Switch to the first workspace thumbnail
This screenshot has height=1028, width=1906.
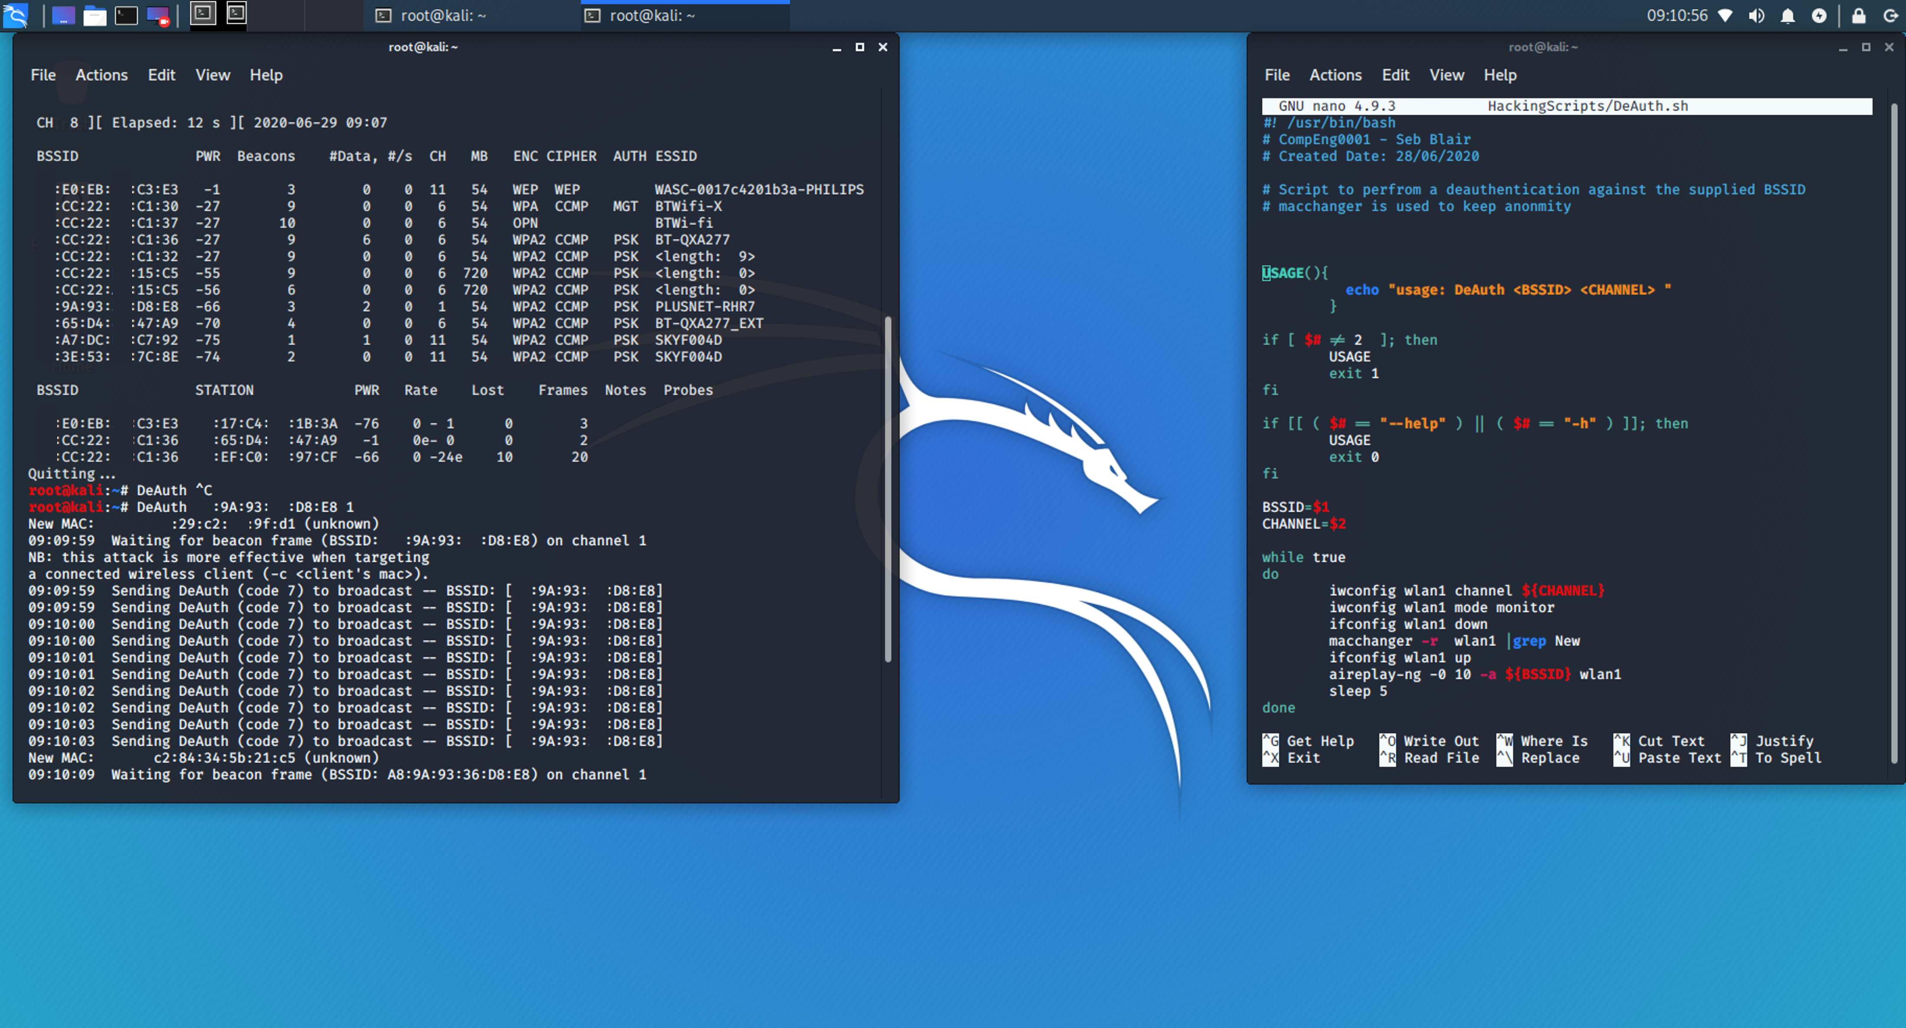point(204,13)
